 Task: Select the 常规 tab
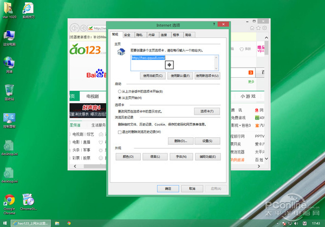coord(115,34)
